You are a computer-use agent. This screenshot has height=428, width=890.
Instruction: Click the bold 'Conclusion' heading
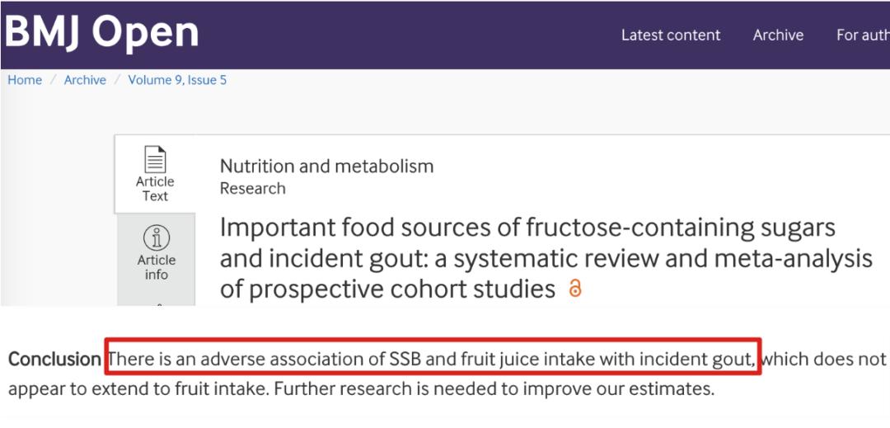coord(54,359)
